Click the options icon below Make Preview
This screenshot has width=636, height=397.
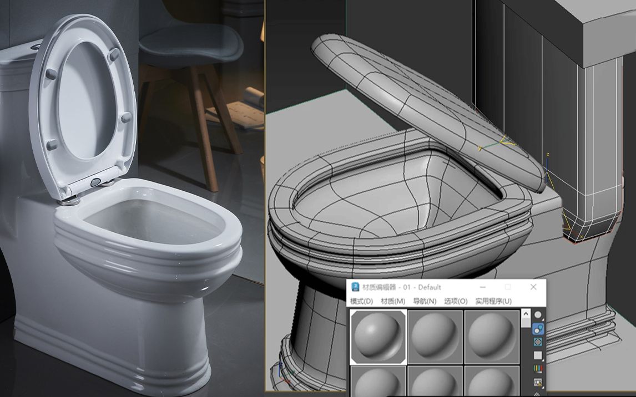(x=538, y=394)
